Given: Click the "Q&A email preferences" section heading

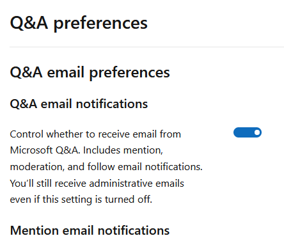Looking at the screenshot, I should (90, 73).
